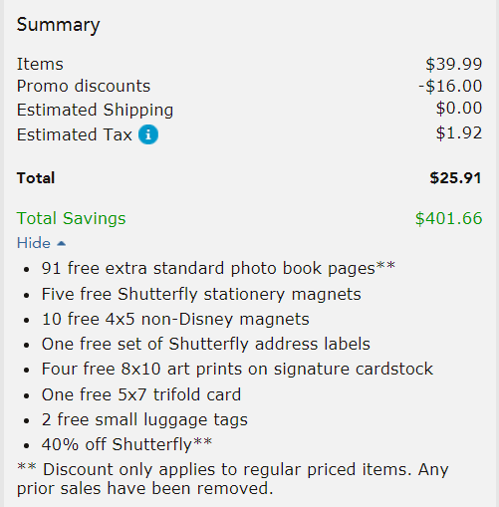Click the Total amount $25.91

click(x=455, y=178)
